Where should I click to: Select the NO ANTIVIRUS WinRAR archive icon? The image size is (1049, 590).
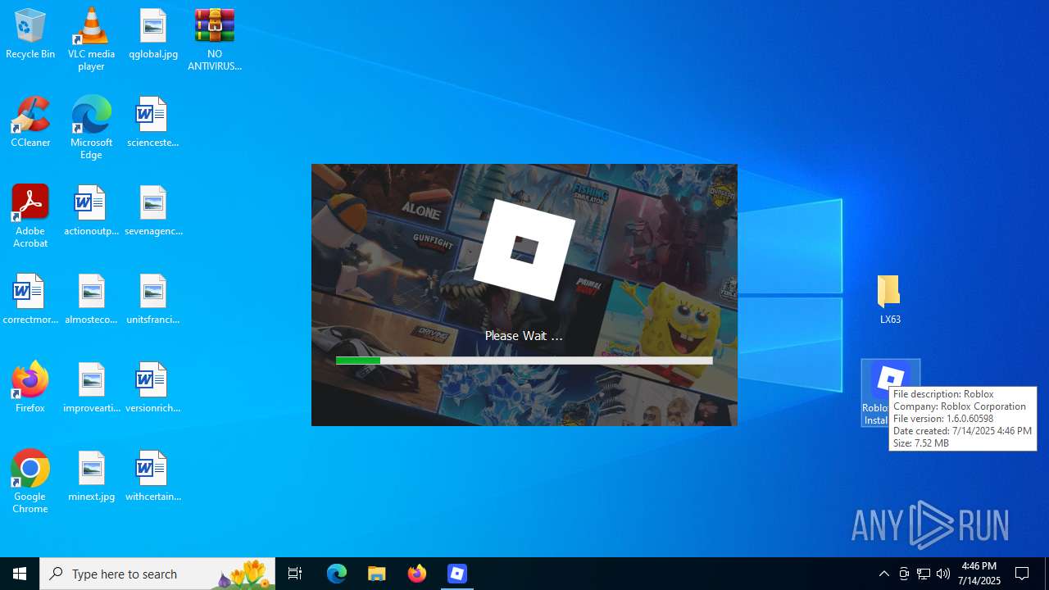(215, 39)
